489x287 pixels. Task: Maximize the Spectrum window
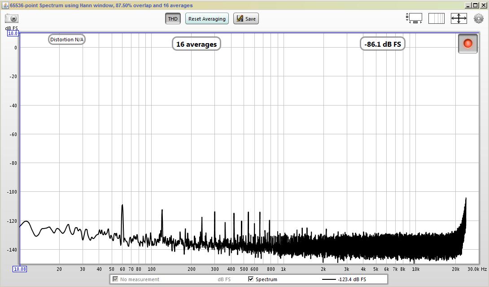[475, 5]
